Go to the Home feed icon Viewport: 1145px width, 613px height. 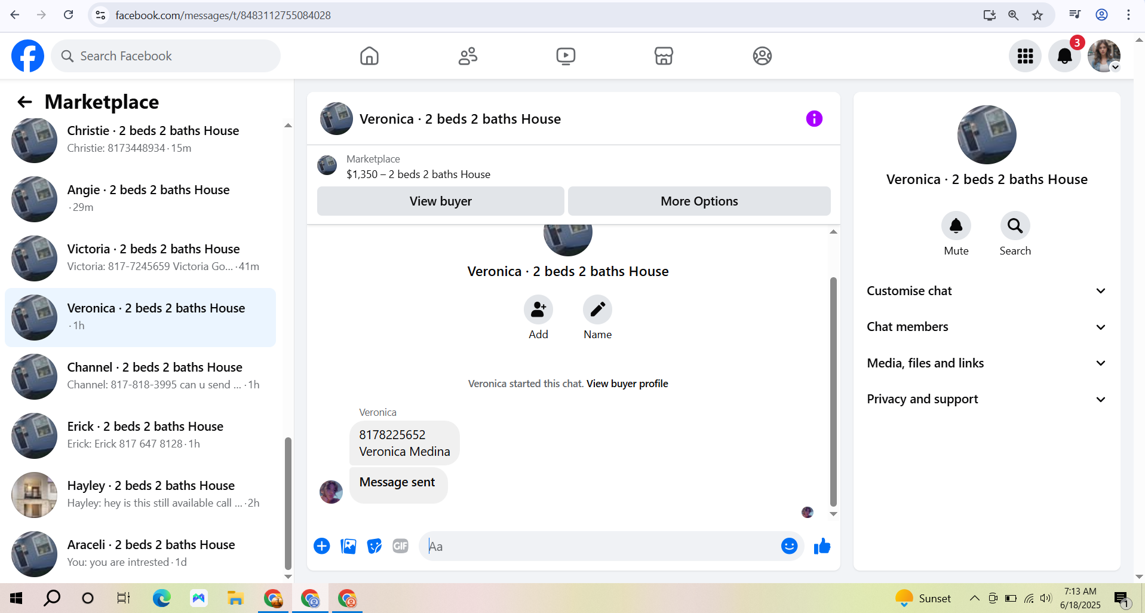pyautogui.click(x=369, y=56)
